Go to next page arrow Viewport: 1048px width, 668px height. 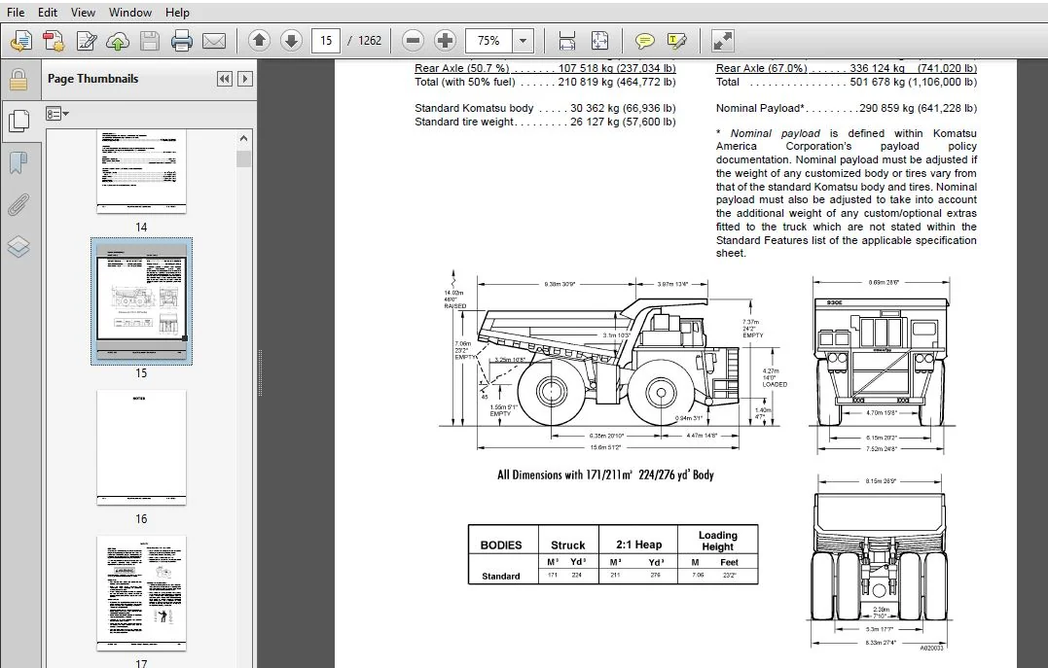(291, 41)
